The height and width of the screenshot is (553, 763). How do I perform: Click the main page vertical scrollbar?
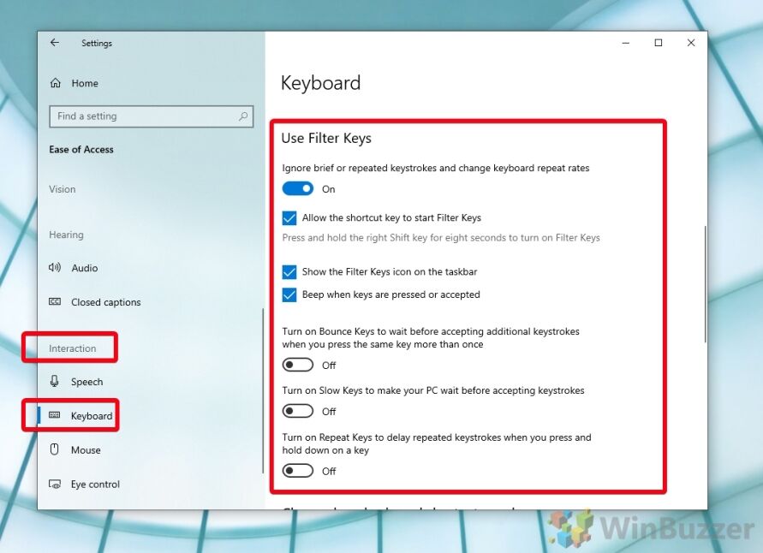705,284
